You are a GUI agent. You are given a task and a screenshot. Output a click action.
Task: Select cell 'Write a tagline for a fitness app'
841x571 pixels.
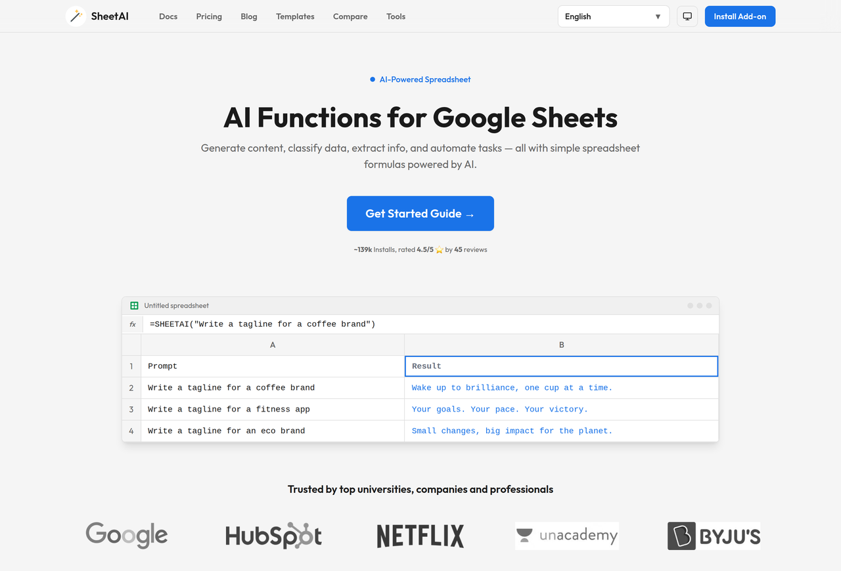click(x=273, y=410)
